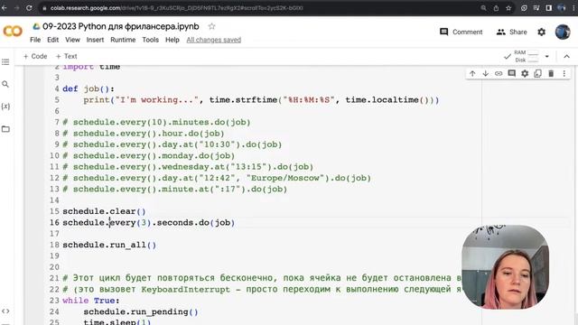Add a new Text cell
Screen dimensions: 578x325
pos(66,56)
